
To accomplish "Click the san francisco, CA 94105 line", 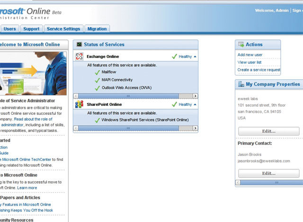I will [x=259, y=111].
